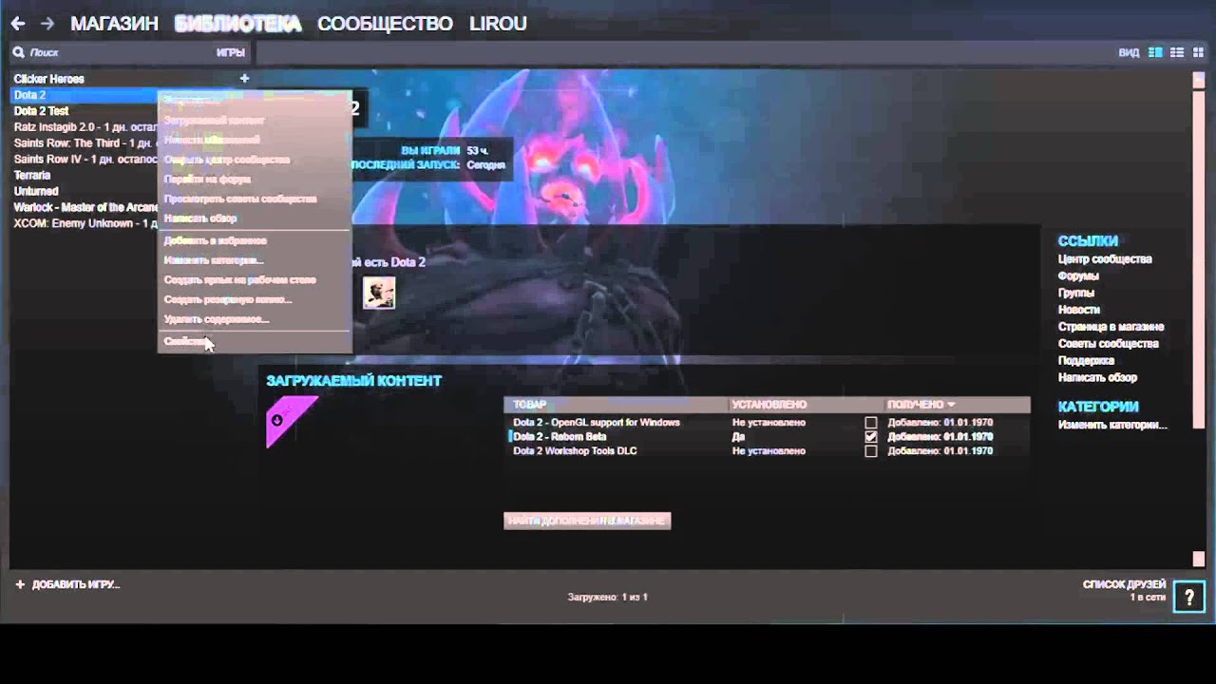
Task: Choose Загружаемый контент in context menu
Action: pyautogui.click(x=255, y=121)
